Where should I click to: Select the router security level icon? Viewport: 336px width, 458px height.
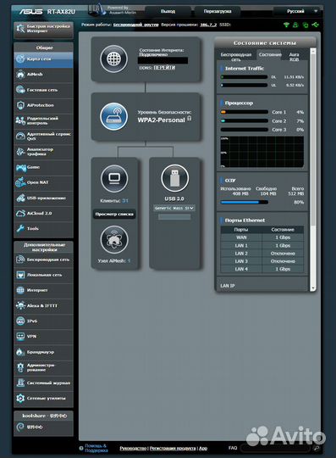point(113,116)
